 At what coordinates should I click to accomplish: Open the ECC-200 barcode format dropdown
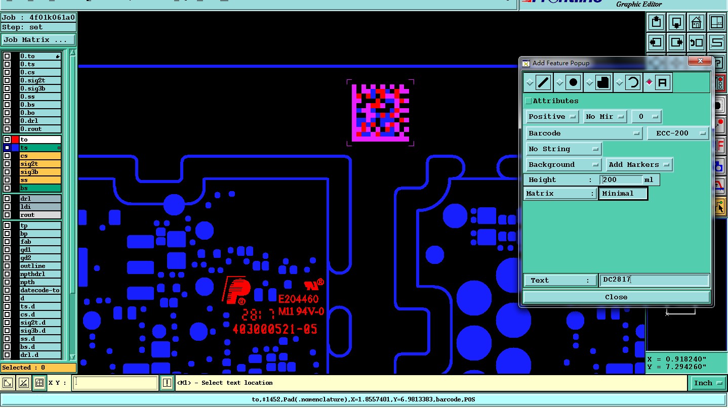pos(678,133)
